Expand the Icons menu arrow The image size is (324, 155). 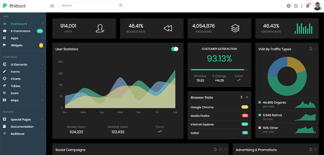coord(42,93)
